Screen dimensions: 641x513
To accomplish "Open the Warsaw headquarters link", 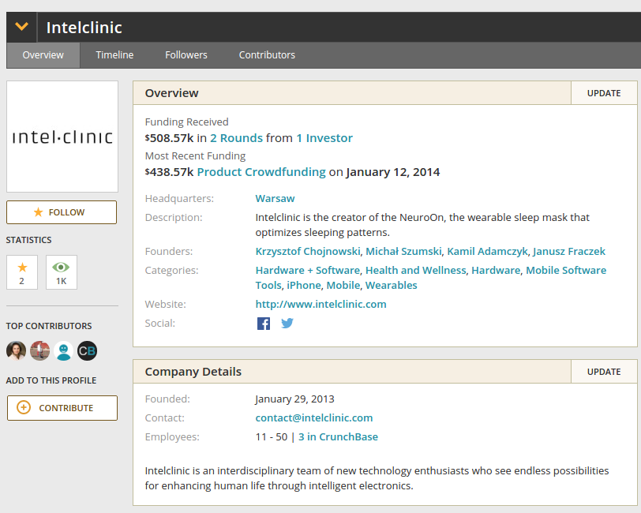I will click(x=275, y=199).
